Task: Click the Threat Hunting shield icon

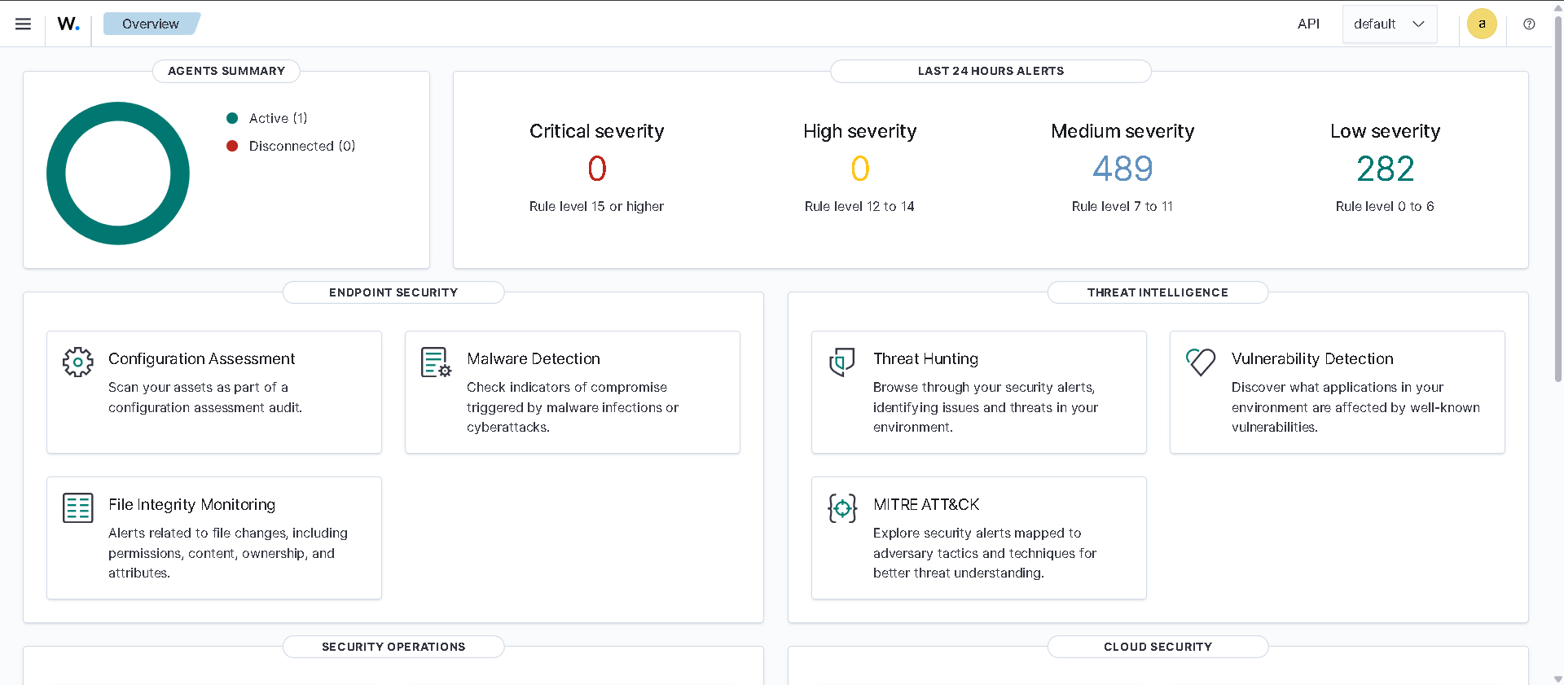Action: [842, 362]
